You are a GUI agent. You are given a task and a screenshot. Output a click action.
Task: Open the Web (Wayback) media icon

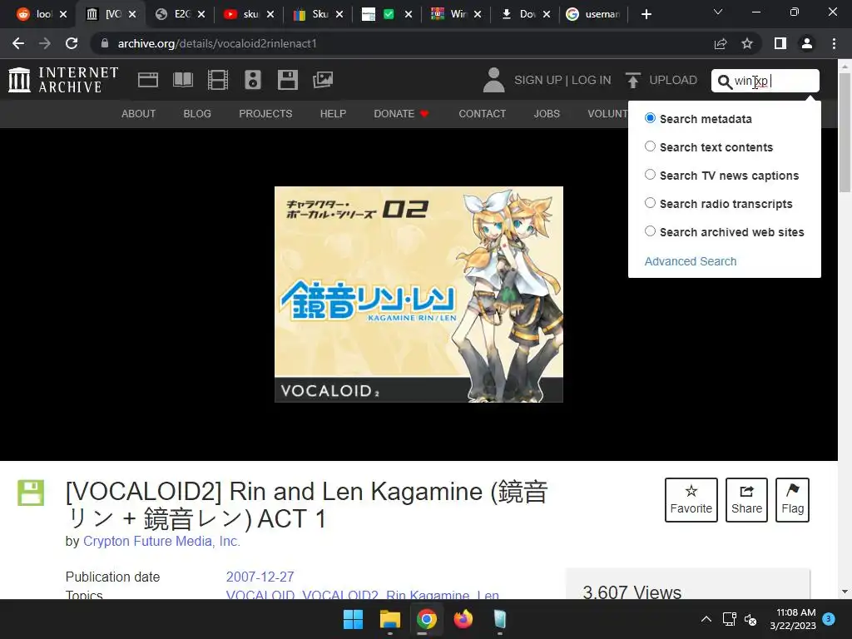pyautogui.click(x=148, y=80)
